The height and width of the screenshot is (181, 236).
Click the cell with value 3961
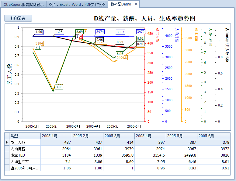pyautogui.click(x=88, y=149)
